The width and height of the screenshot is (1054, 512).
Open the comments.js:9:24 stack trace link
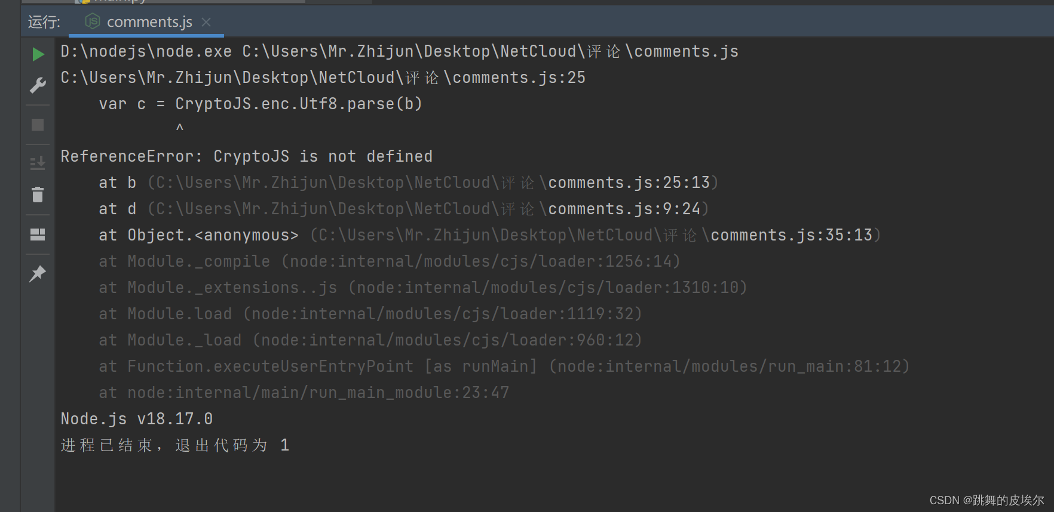click(x=624, y=209)
